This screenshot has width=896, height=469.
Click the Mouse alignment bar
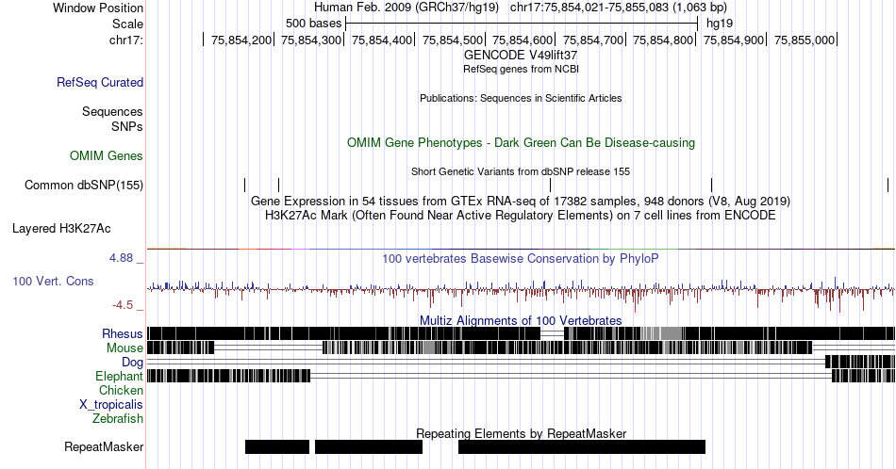click(x=521, y=348)
